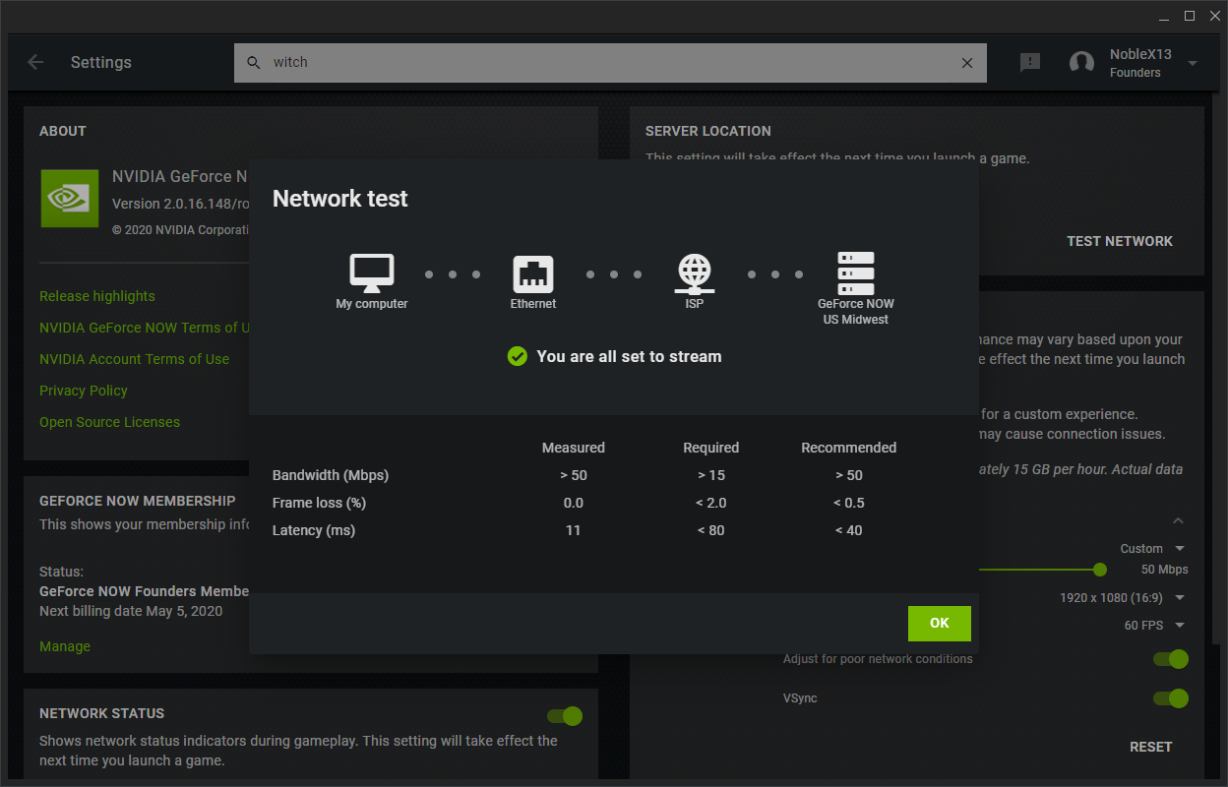Click the NVIDIA logo in About section

pyautogui.click(x=70, y=198)
